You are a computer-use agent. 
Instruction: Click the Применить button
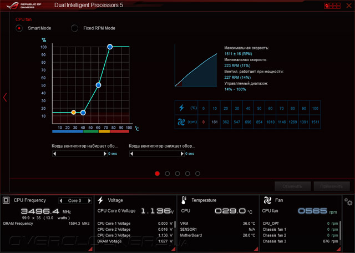pyautogui.click(x=332, y=186)
